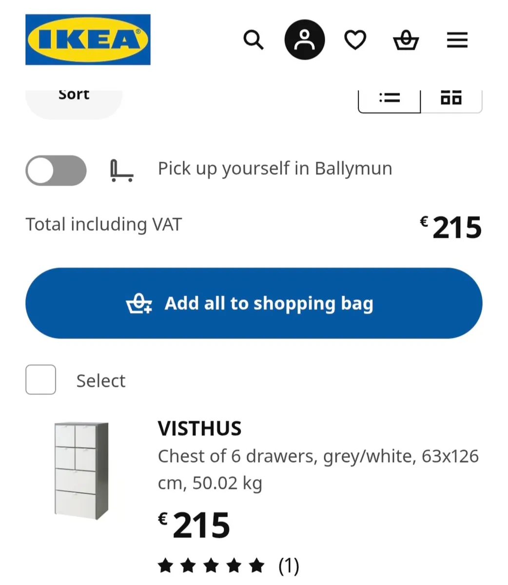The image size is (508, 585).
Task: Switch to grid view
Action: tap(451, 98)
